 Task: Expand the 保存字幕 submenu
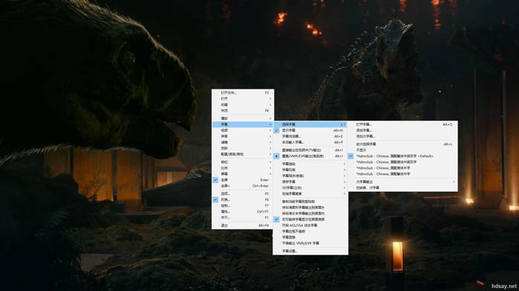pyautogui.click(x=310, y=182)
